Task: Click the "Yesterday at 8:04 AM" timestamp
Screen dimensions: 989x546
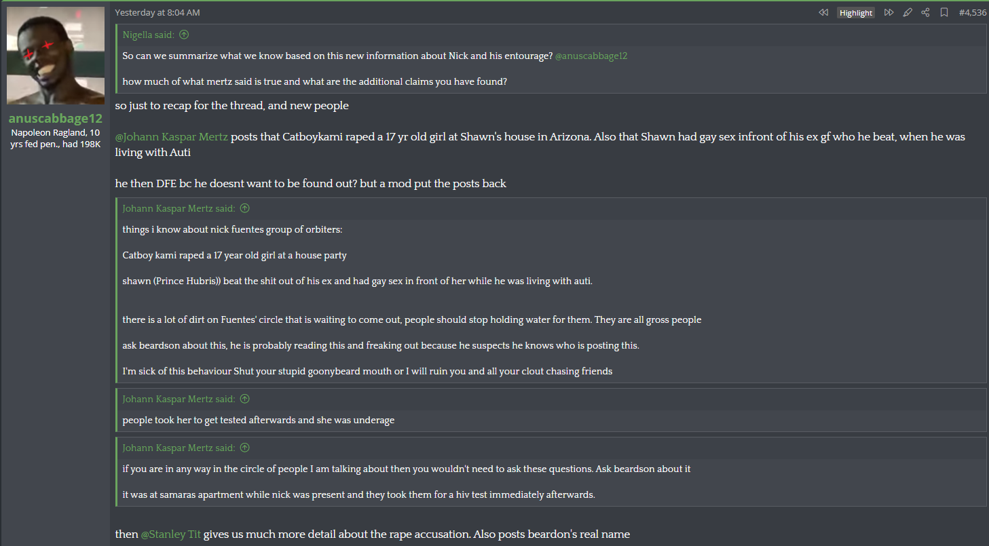Action: (157, 13)
